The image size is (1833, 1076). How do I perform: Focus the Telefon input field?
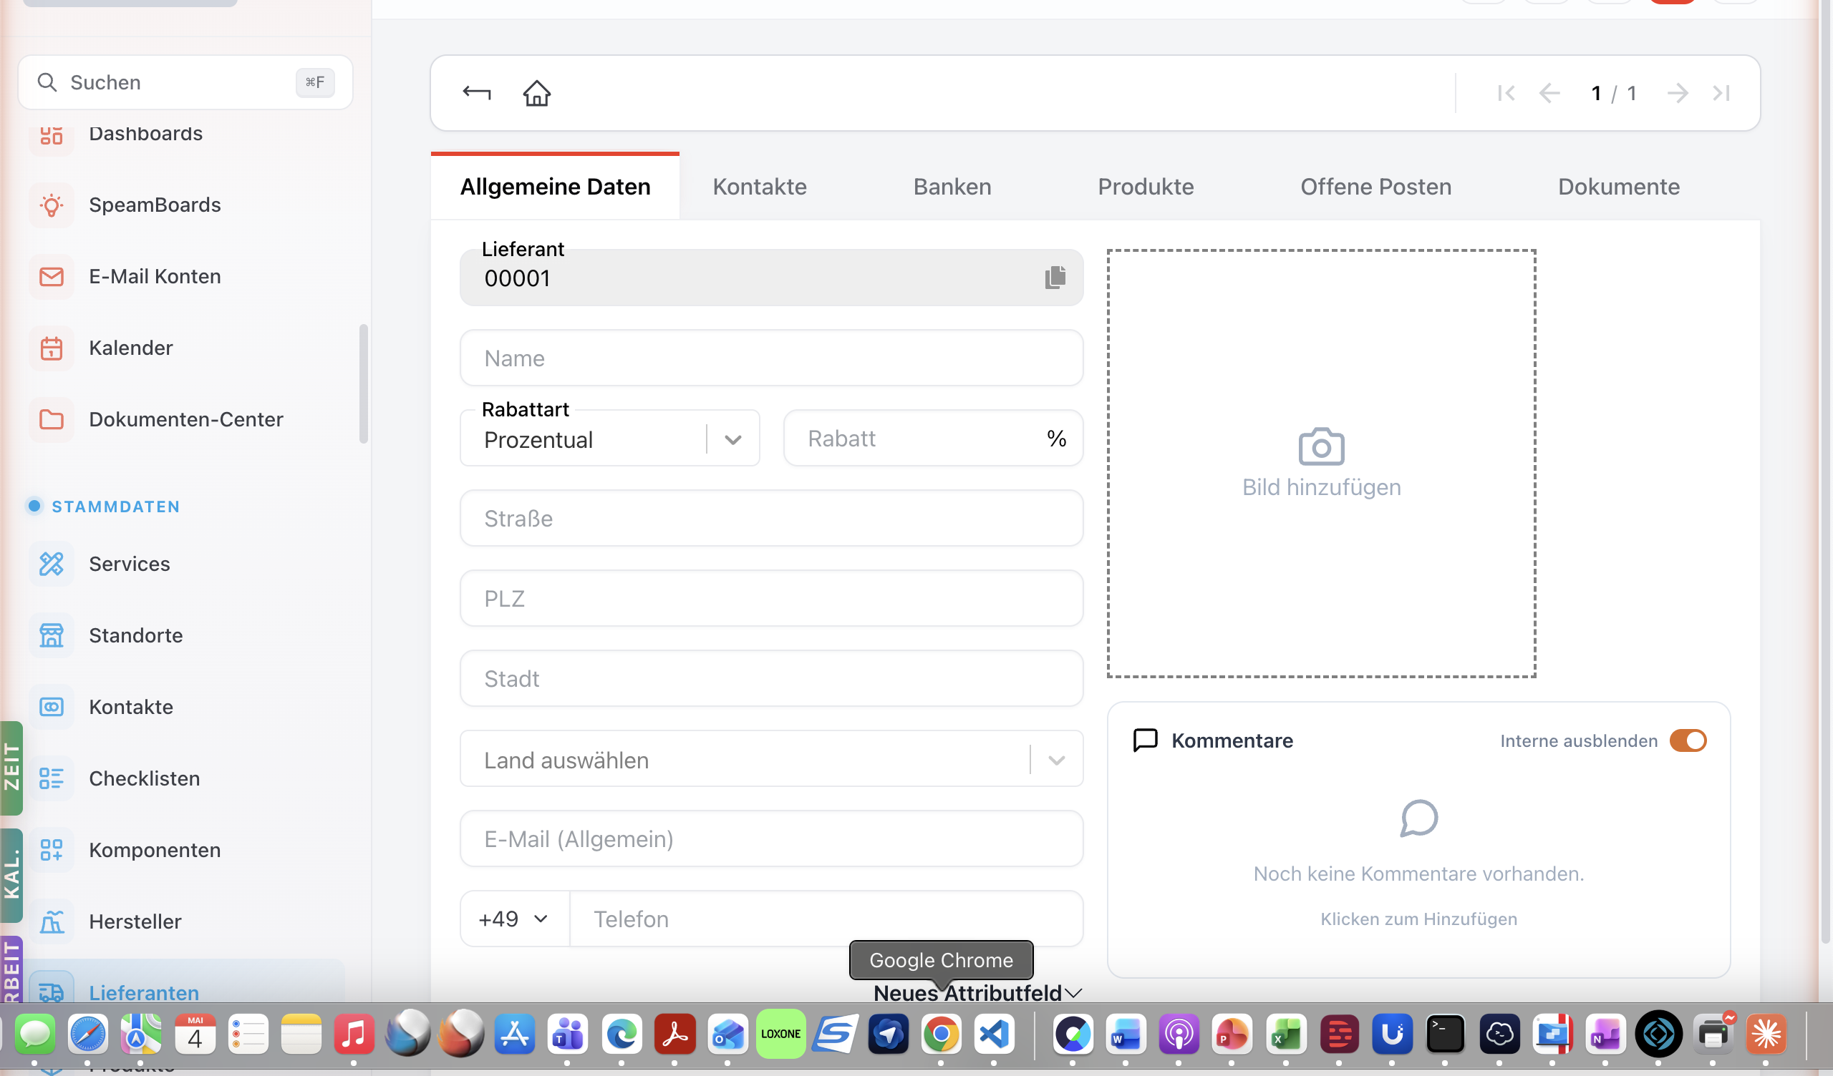(826, 919)
